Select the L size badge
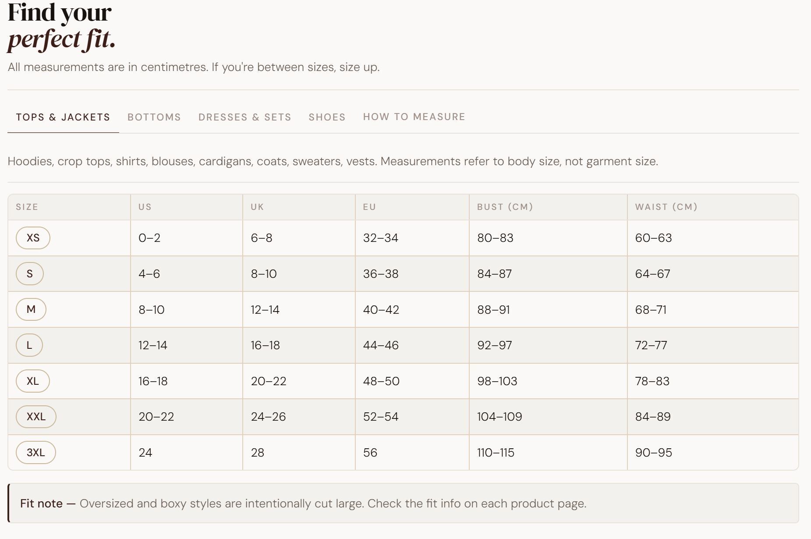Image resolution: width=811 pixels, height=539 pixels. tap(29, 345)
